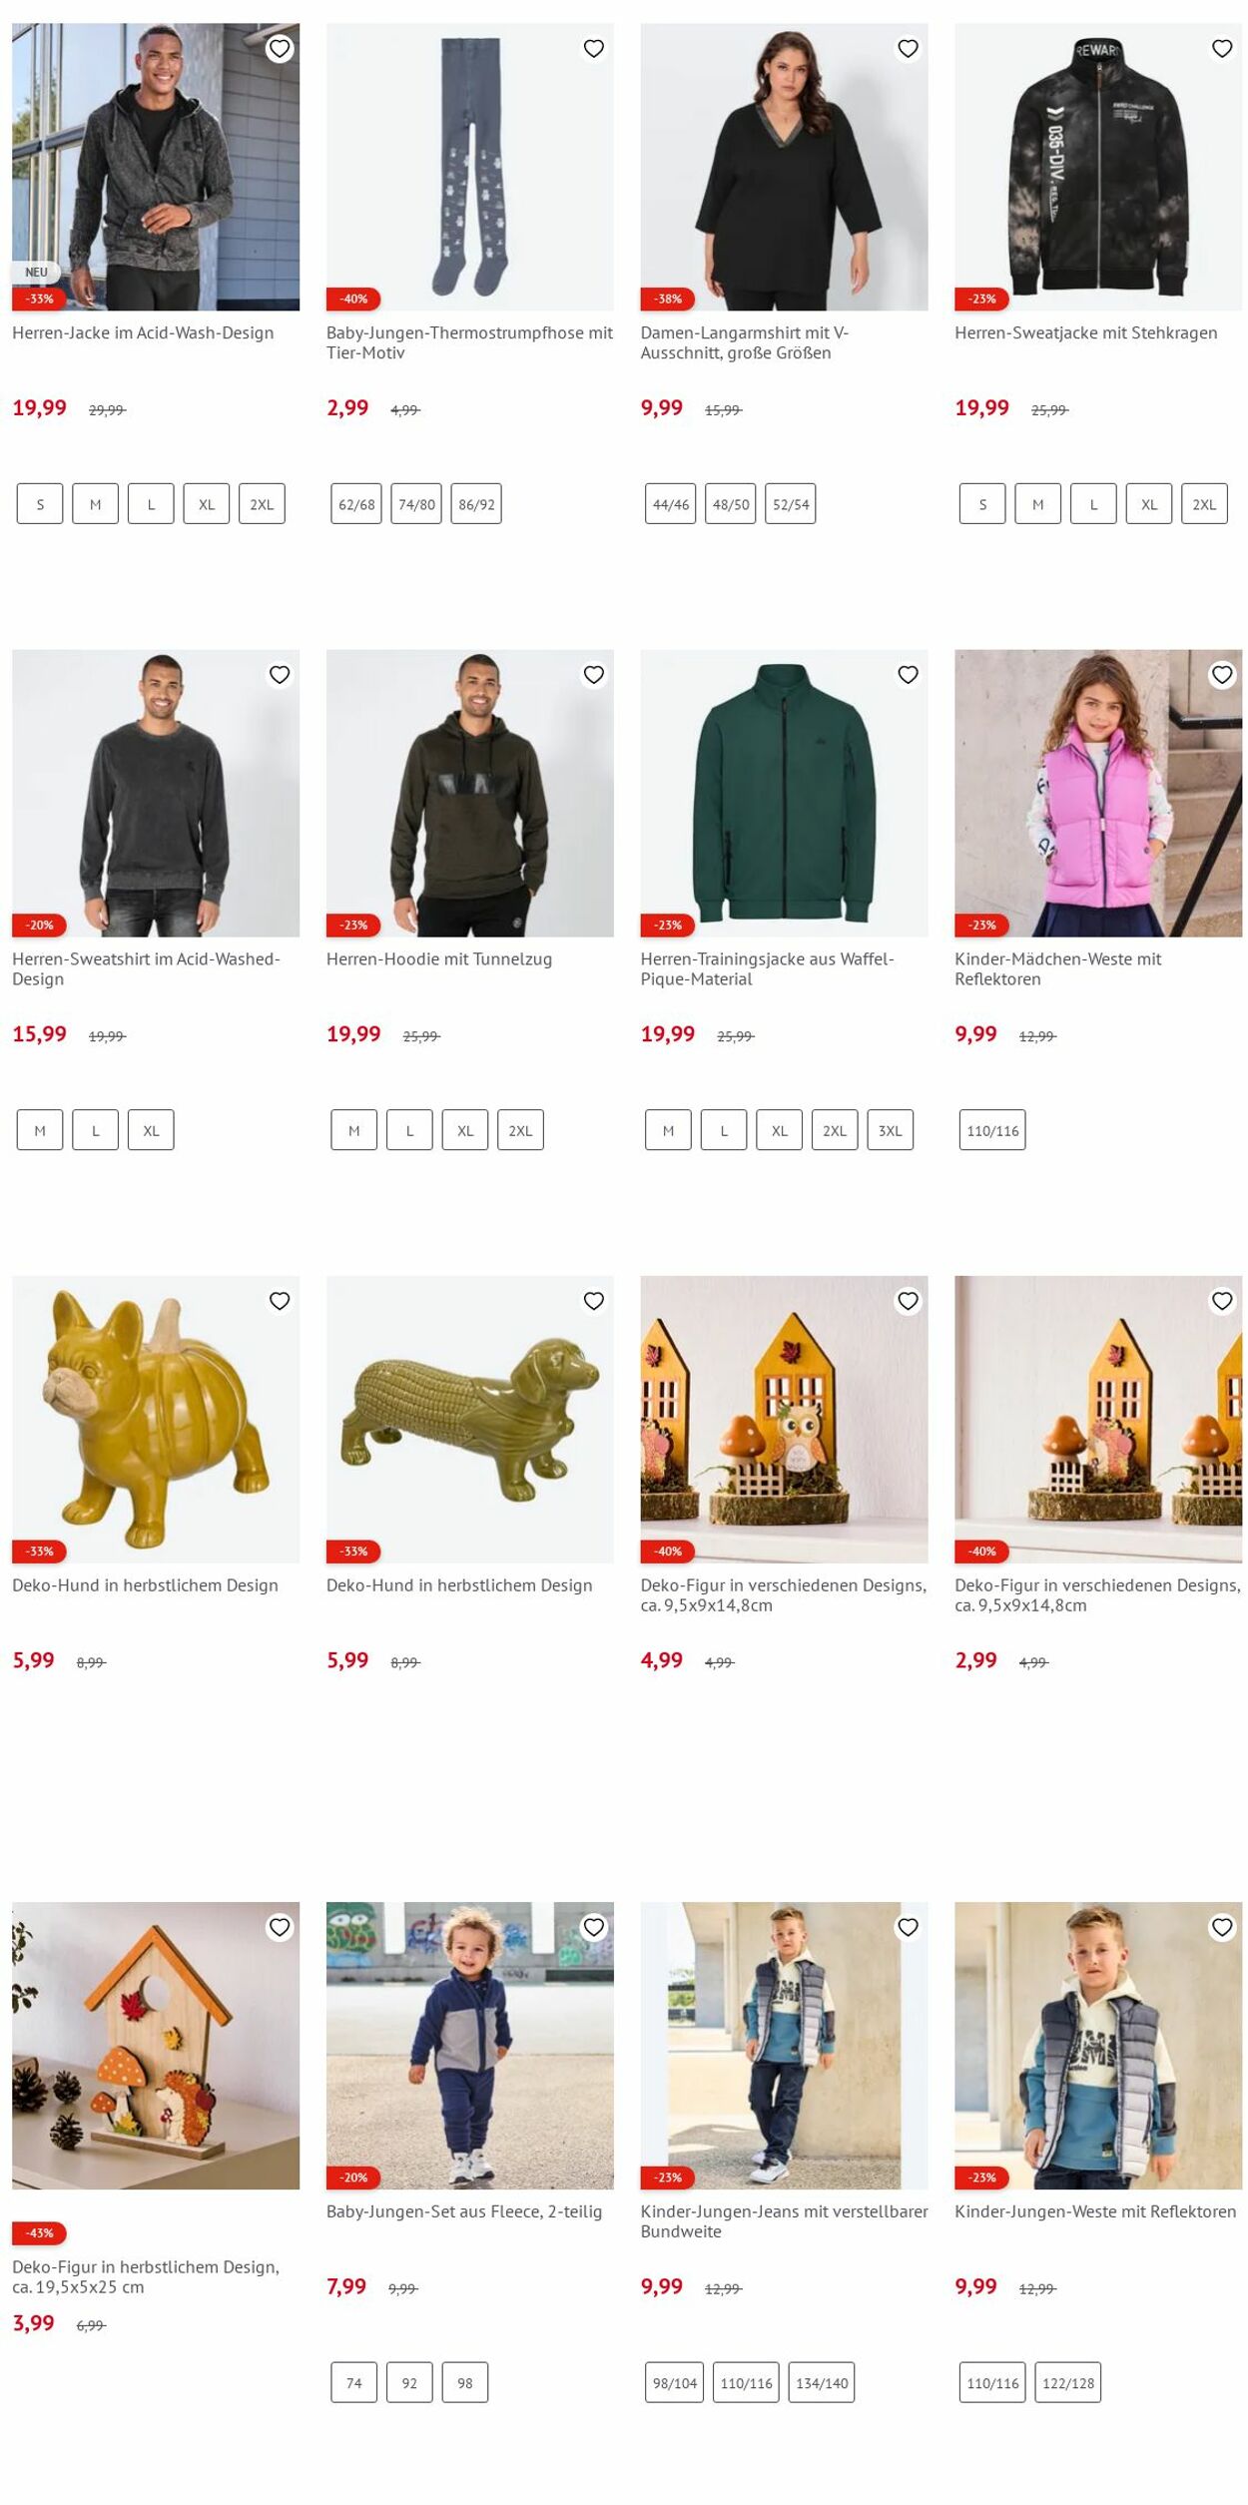Save the green Herren-Trainingsjacke with heart
This screenshot has height=2505, width=1248.
pos(908,675)
